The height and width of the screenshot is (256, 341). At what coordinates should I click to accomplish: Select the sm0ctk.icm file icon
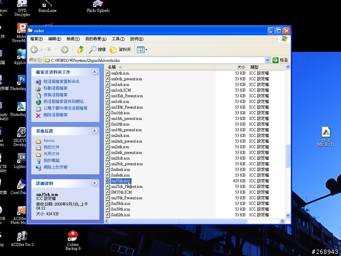click(x=108, y=73)
